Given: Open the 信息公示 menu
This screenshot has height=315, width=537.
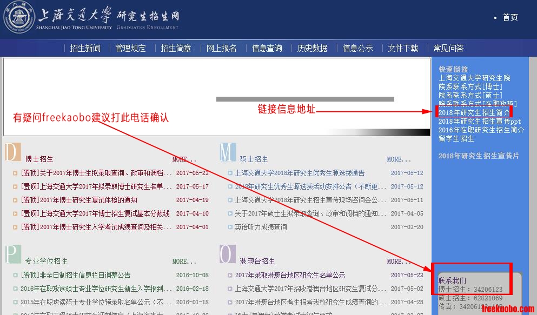Looking at the screenshot, I should coord(358,48).
